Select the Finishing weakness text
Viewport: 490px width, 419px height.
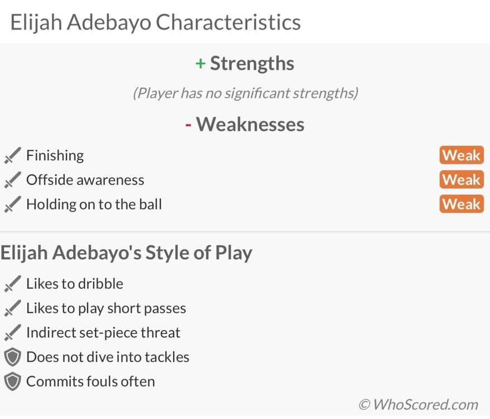pos(55,155)
